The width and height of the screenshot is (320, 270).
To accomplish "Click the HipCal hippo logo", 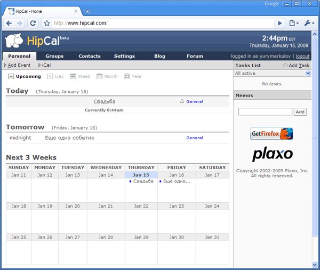I will click(x=14, y=41).
